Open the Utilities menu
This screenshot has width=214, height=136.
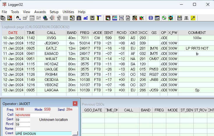68,12
